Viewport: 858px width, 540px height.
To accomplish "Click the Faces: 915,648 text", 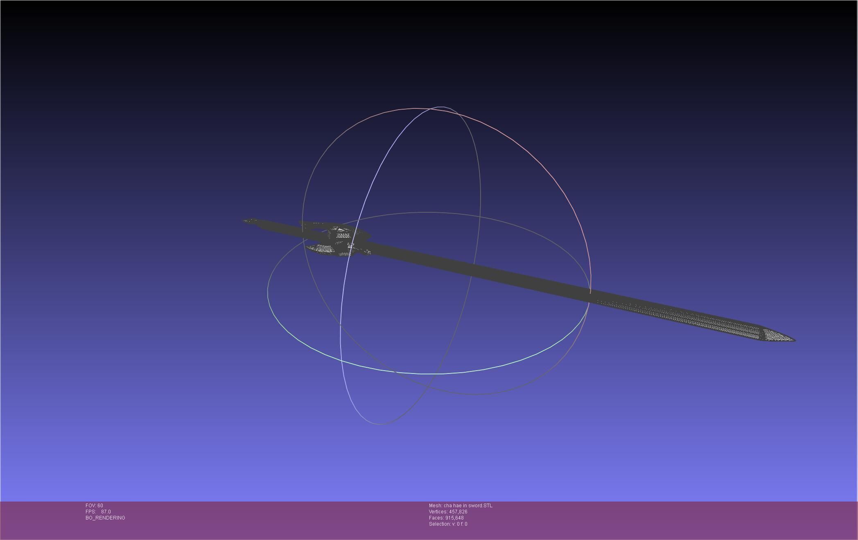I will (446, 518).
